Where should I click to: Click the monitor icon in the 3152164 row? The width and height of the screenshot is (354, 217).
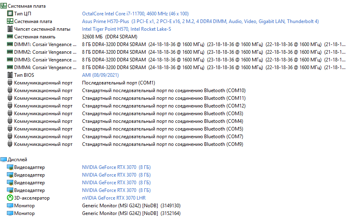tap(10, 213)
